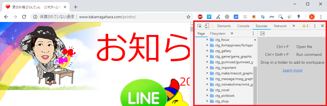Image resolution: width=327 pixels, height=106 pixels.
Task: Click the Learn more link
Action: point(292,70)
